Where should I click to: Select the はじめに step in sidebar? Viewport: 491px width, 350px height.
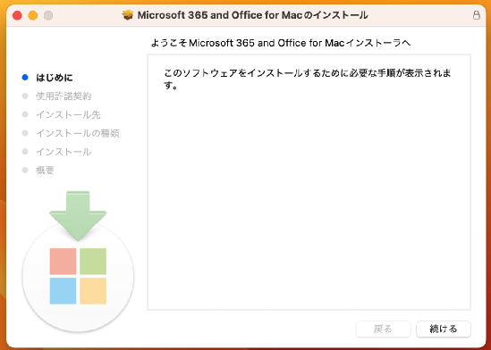point(55,78)
